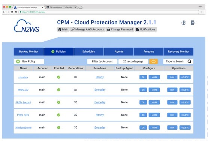
Task: Open the cpmdata policy link
Action: (23, 77)
